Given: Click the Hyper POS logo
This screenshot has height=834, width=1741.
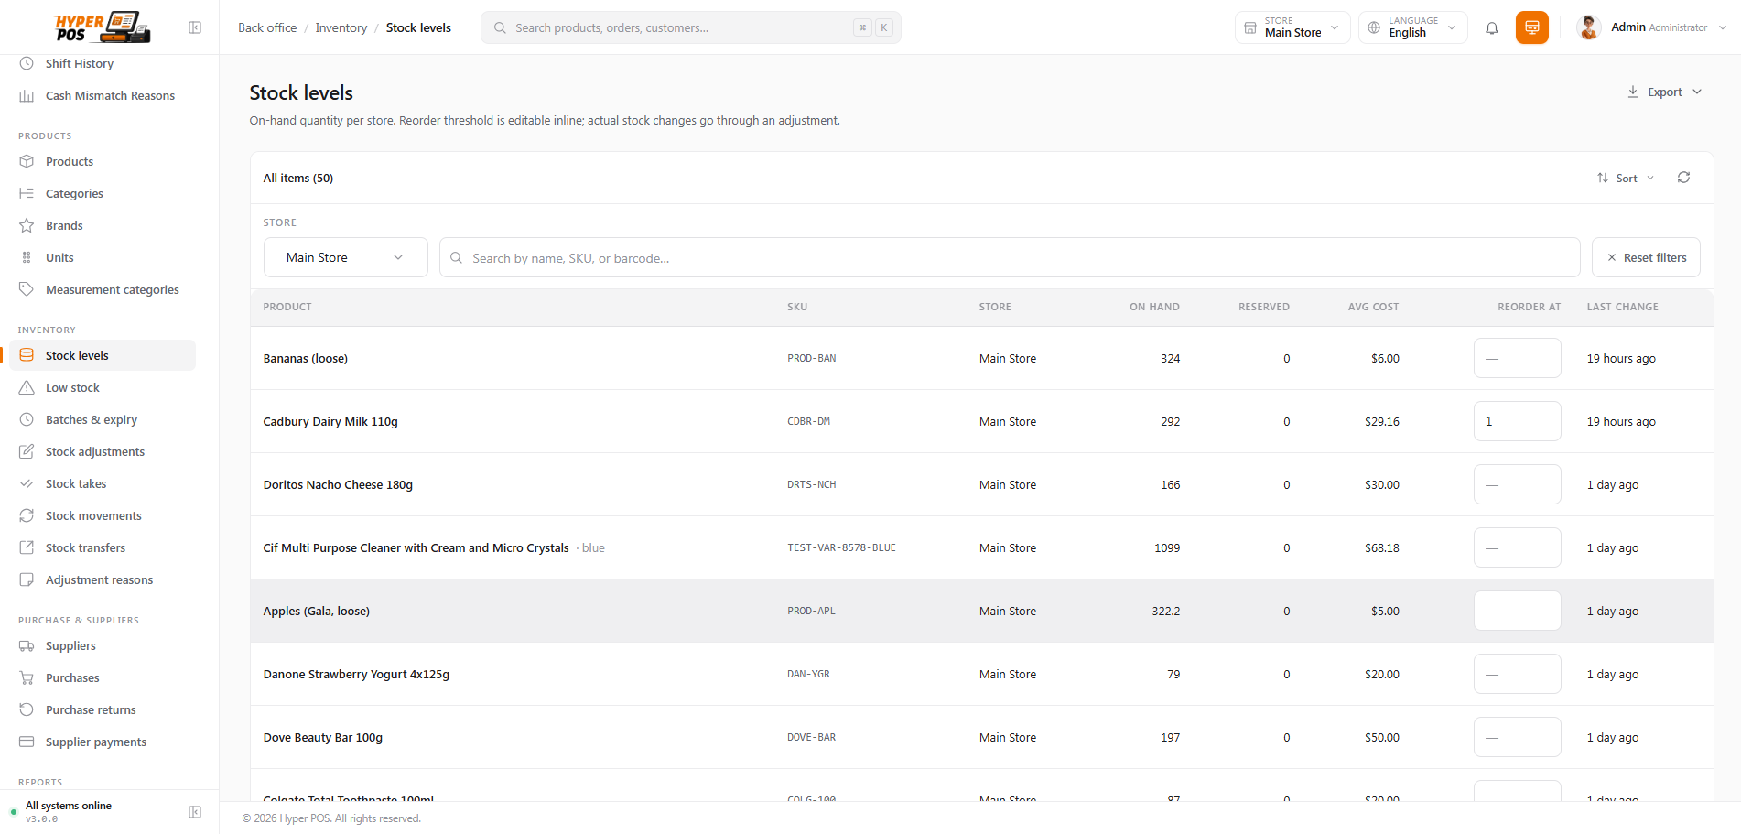Looking at the screenshot, I should click(103, 27).
